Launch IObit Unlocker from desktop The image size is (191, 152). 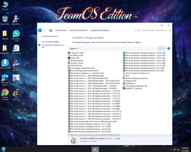click(16, 94)
